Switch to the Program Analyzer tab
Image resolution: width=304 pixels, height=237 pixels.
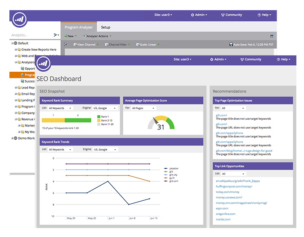[79, 27]
